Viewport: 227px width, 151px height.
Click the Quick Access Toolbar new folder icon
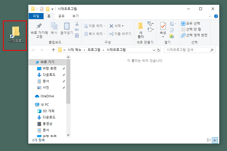48,9
